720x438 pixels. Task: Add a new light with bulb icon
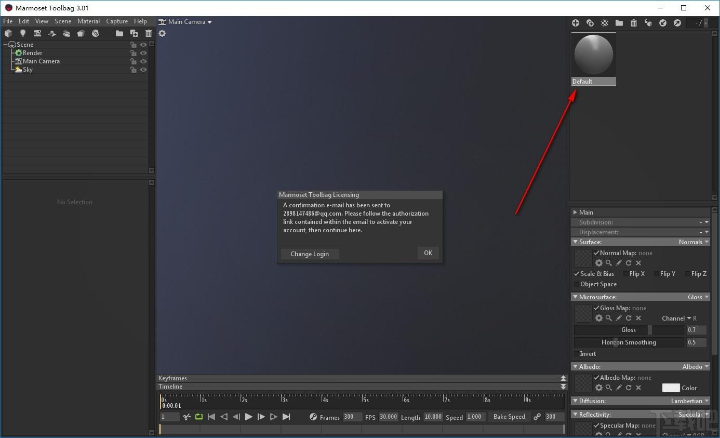tap(23, 33)
